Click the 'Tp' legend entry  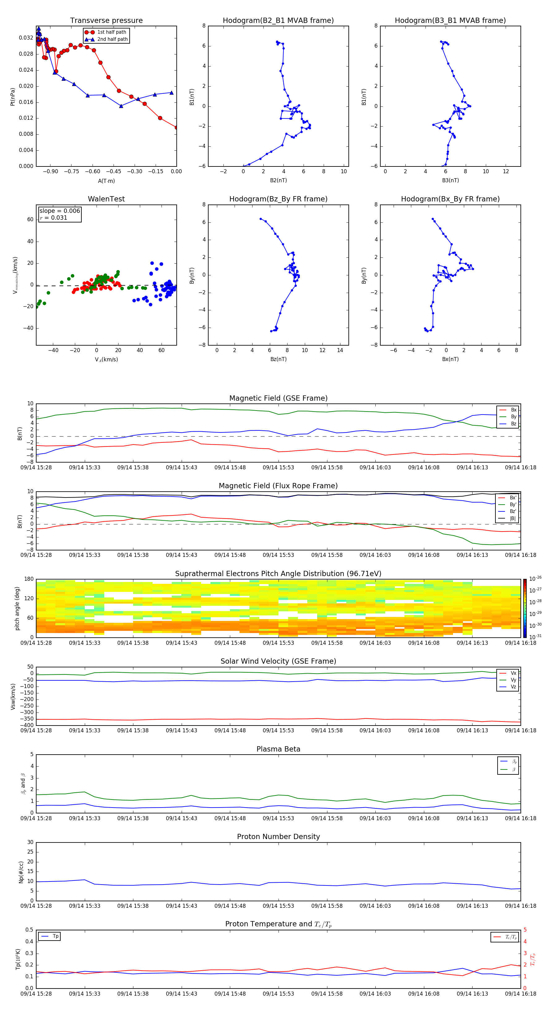(x=50, y=936)
